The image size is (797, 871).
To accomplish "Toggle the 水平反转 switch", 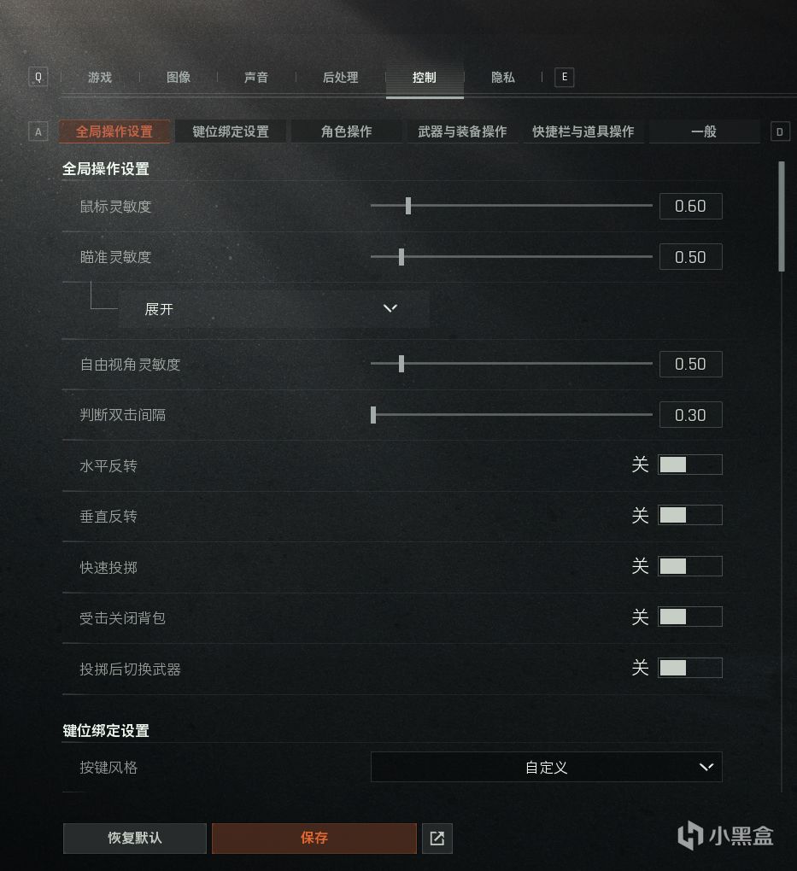I will [x=689, y=465].
